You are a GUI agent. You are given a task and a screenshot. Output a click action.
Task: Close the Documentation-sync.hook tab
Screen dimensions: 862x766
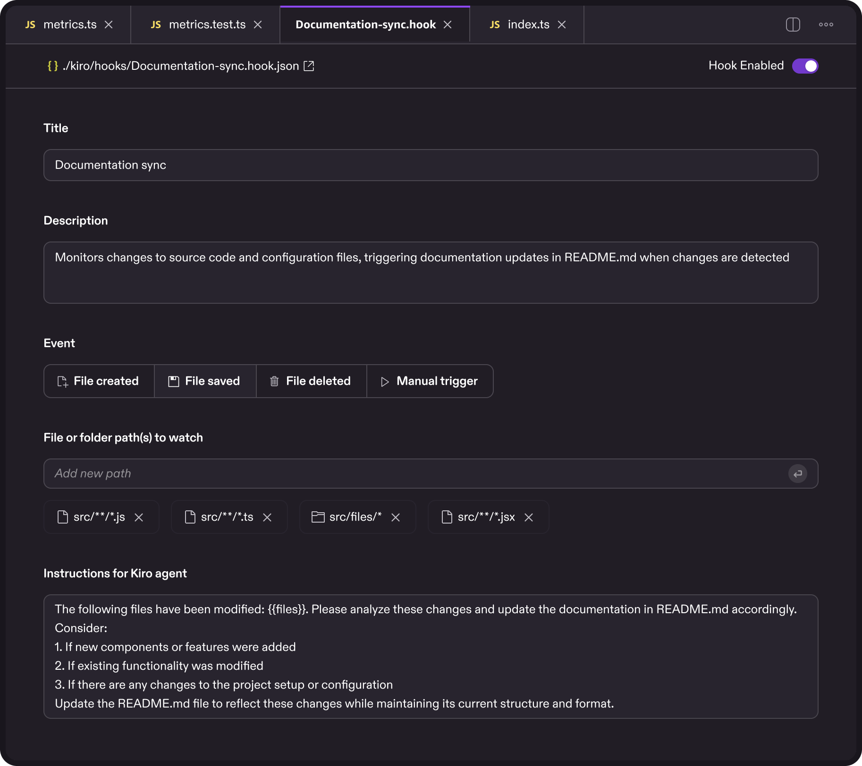tap(448, 25)
